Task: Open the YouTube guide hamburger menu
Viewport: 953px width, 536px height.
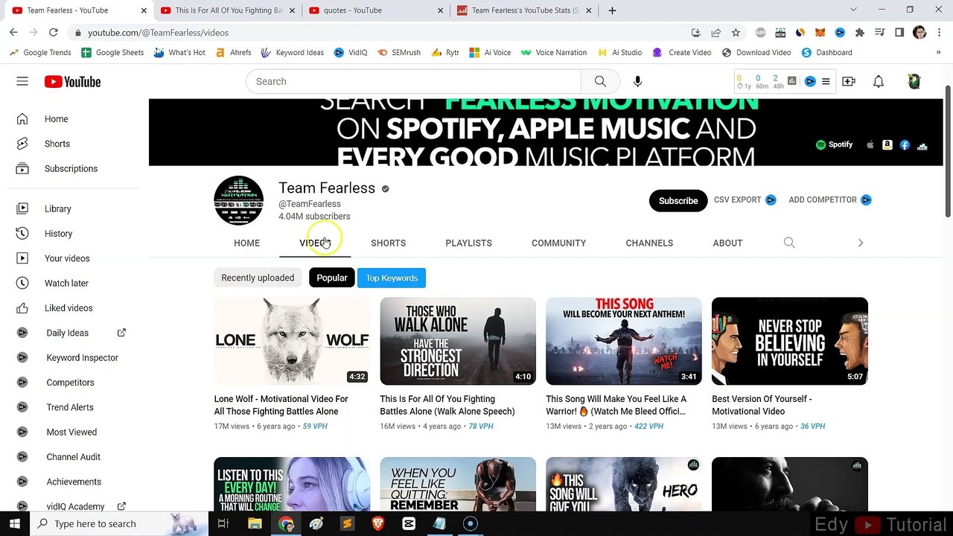Action: [22, 81]
